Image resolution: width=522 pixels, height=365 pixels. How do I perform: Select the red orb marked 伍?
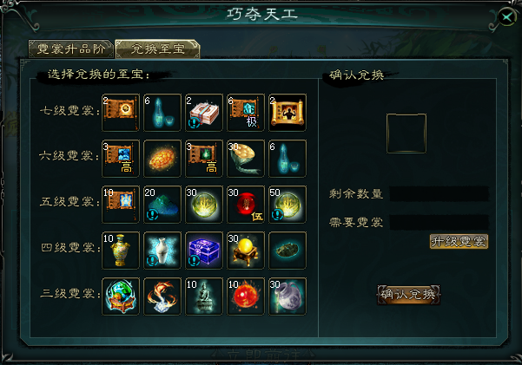[x=246, y=204]
